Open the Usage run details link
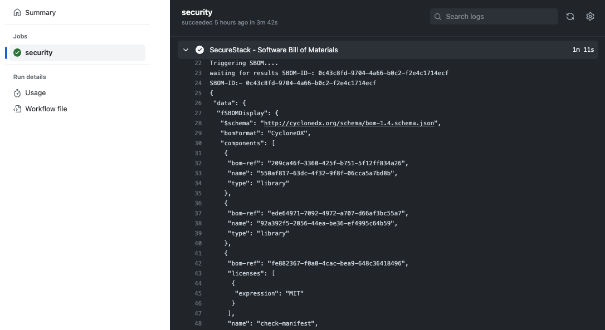This screenshot has height=330, width=605. coord(36,93)
